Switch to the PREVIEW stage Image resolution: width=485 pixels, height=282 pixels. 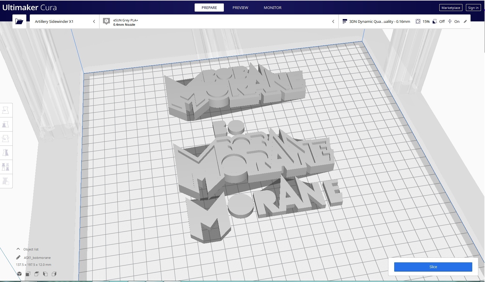[240, 8]
